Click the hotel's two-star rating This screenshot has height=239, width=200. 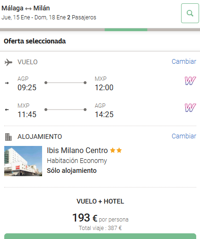coord(116,150)
